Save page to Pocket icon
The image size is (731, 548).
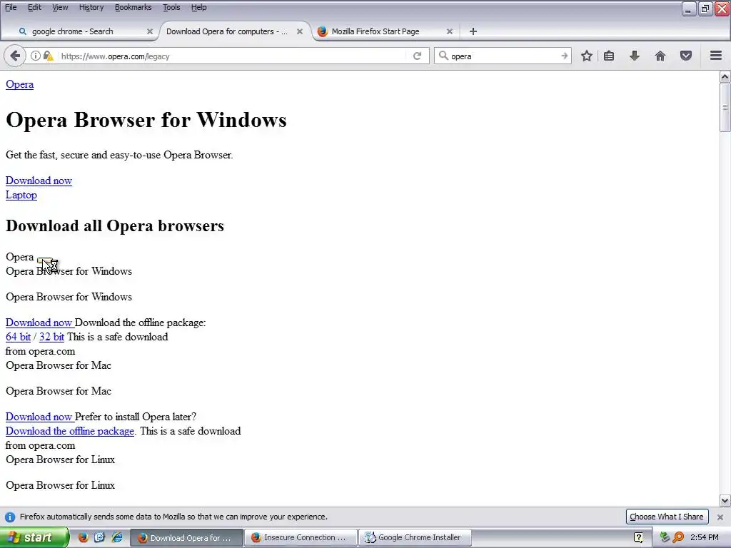686,56
